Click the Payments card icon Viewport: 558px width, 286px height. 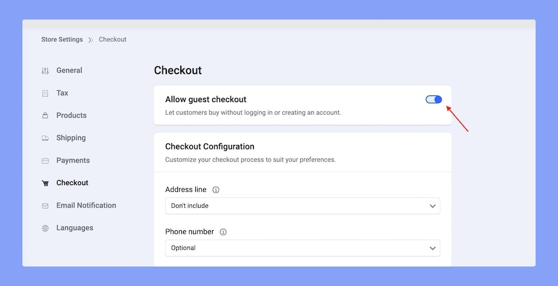(x=45, y=161)
